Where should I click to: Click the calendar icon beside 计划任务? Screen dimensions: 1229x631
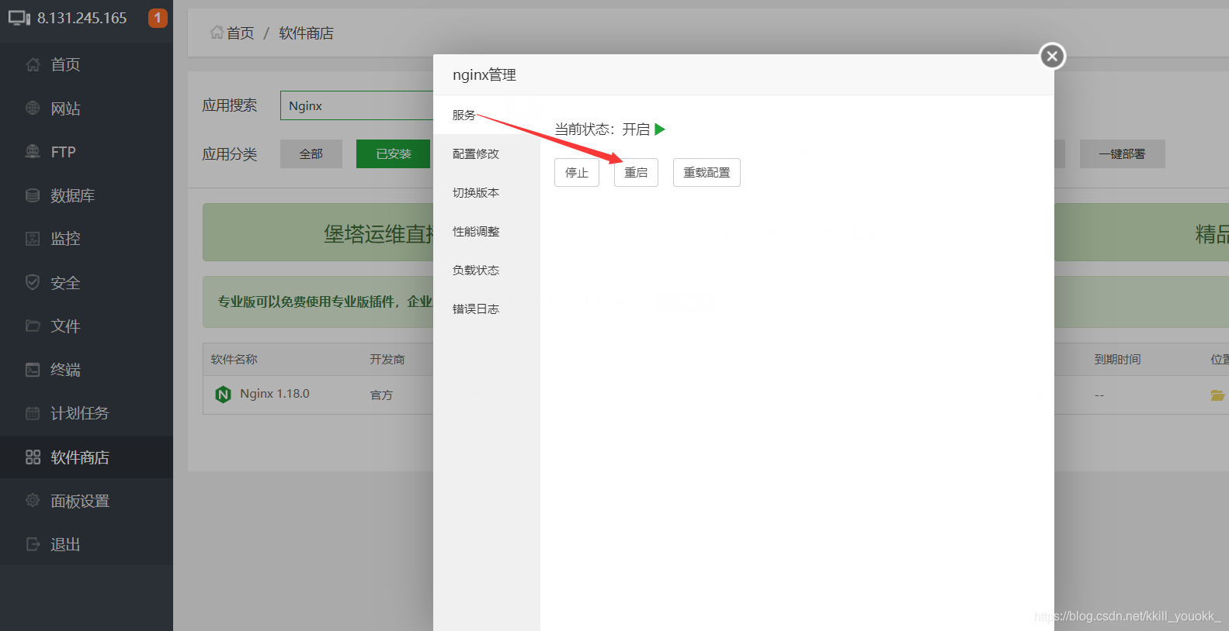click(33, 413)
